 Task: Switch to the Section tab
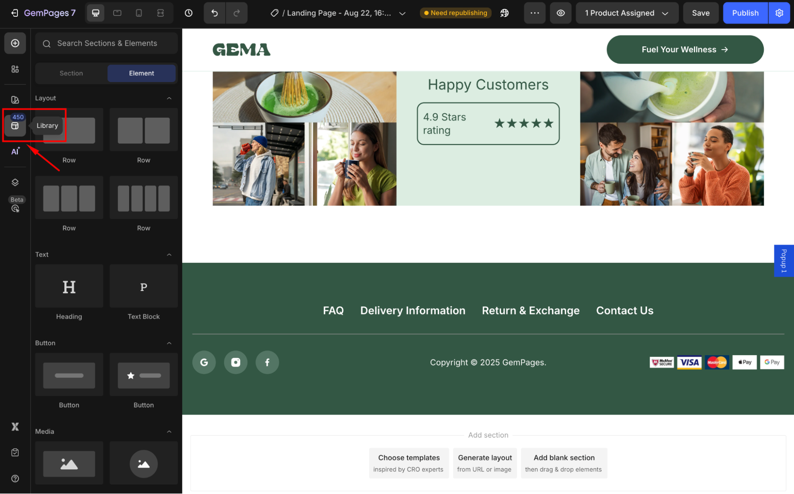[x=71, y=73]
